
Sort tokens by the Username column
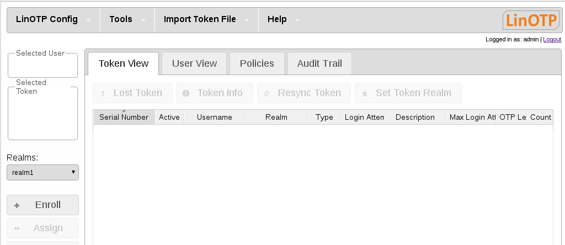pyautogui.click(x=214, y=117)
